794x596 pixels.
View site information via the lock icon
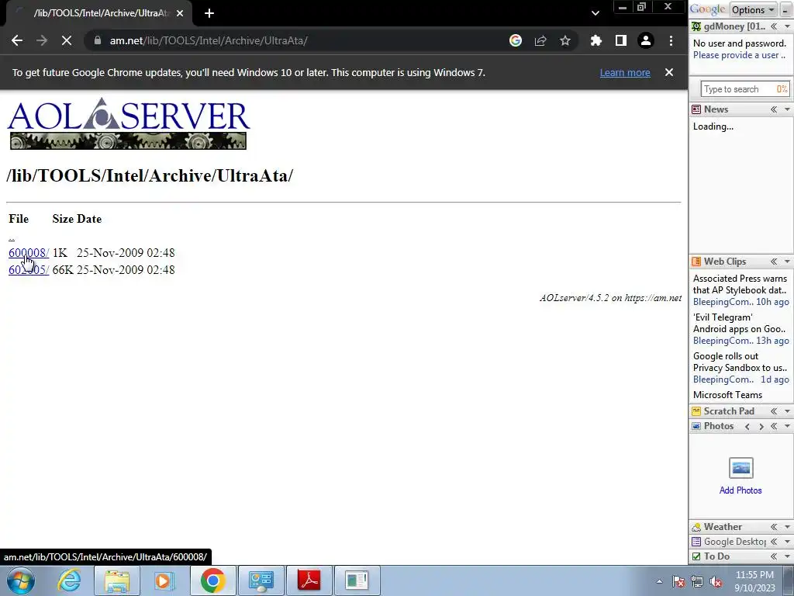coord(98,40)
